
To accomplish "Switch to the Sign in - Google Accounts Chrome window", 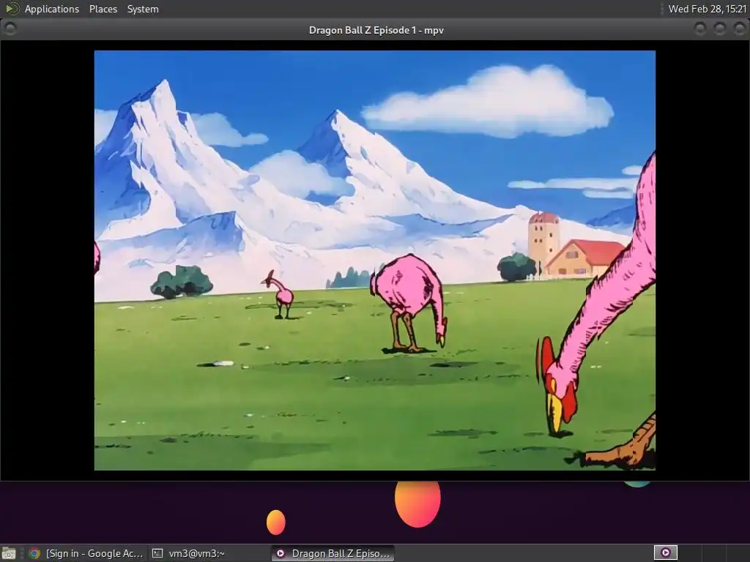I will tap(86, 553).
